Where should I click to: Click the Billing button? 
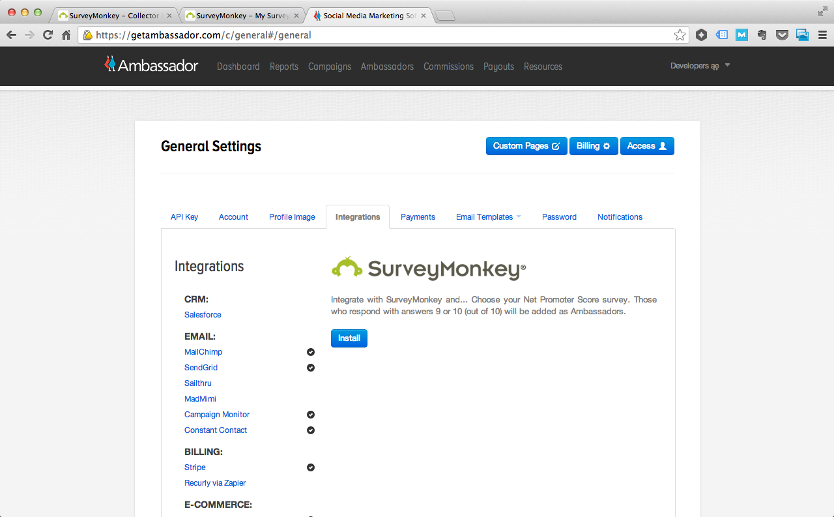tap(593, 146)
